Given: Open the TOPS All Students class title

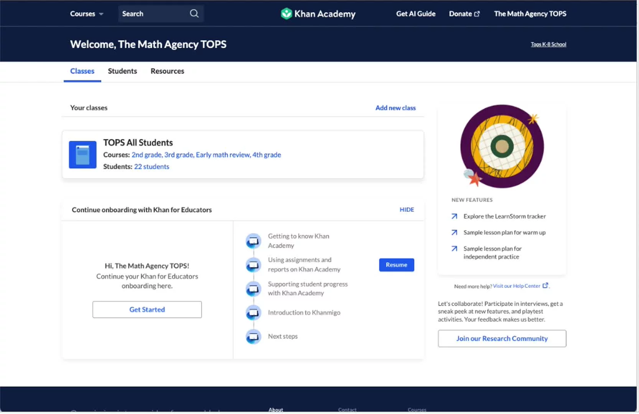Looking at the screenshot, I should click(138, 143).
